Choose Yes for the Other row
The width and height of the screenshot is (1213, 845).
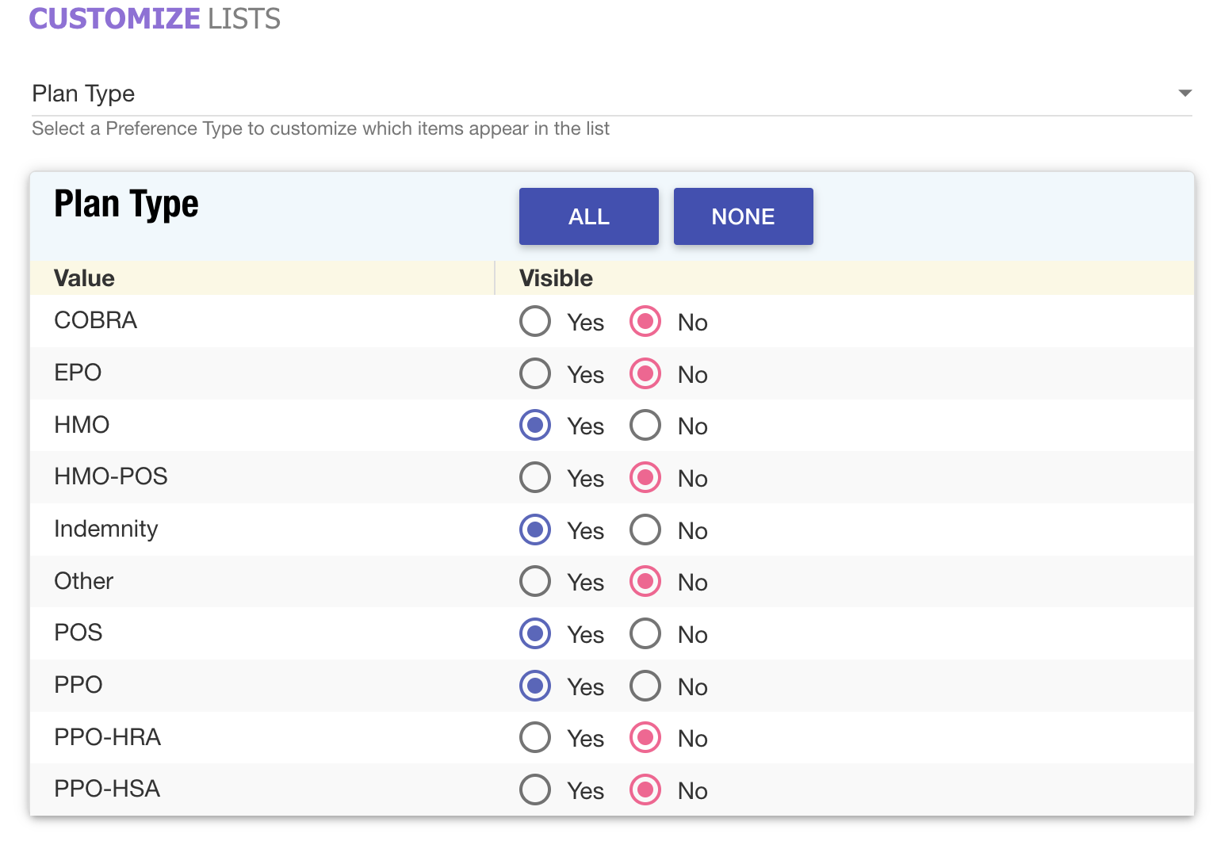[535, 582]
